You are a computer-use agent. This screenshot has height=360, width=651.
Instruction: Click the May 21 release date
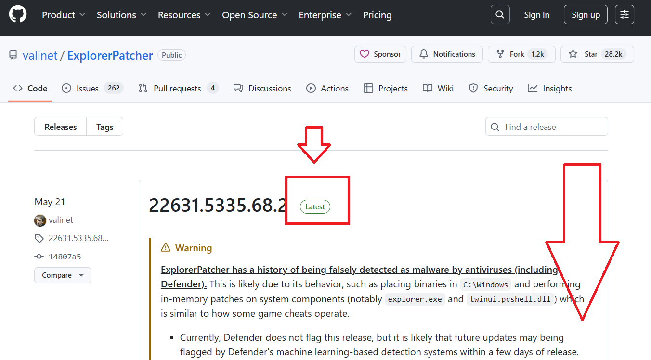tap(50, 202)
